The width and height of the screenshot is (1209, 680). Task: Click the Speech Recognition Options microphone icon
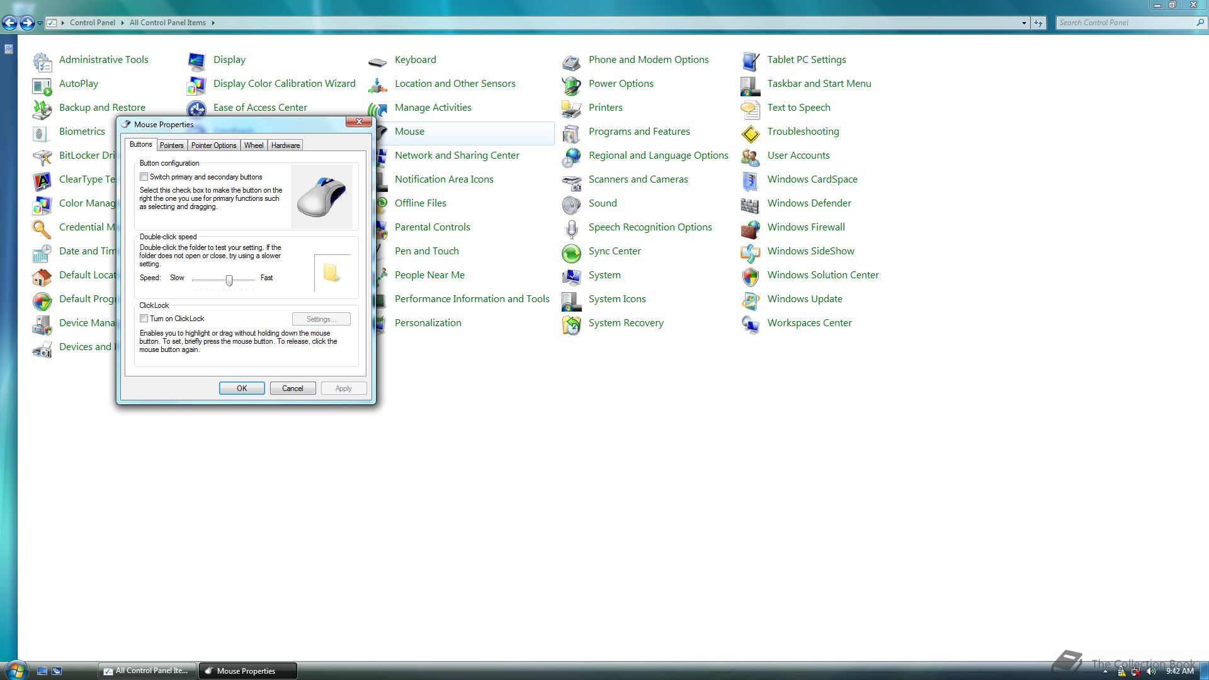point(572,229)
